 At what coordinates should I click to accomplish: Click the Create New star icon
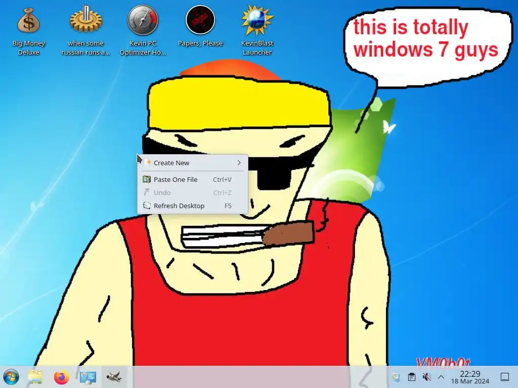[x=148, y=162]
